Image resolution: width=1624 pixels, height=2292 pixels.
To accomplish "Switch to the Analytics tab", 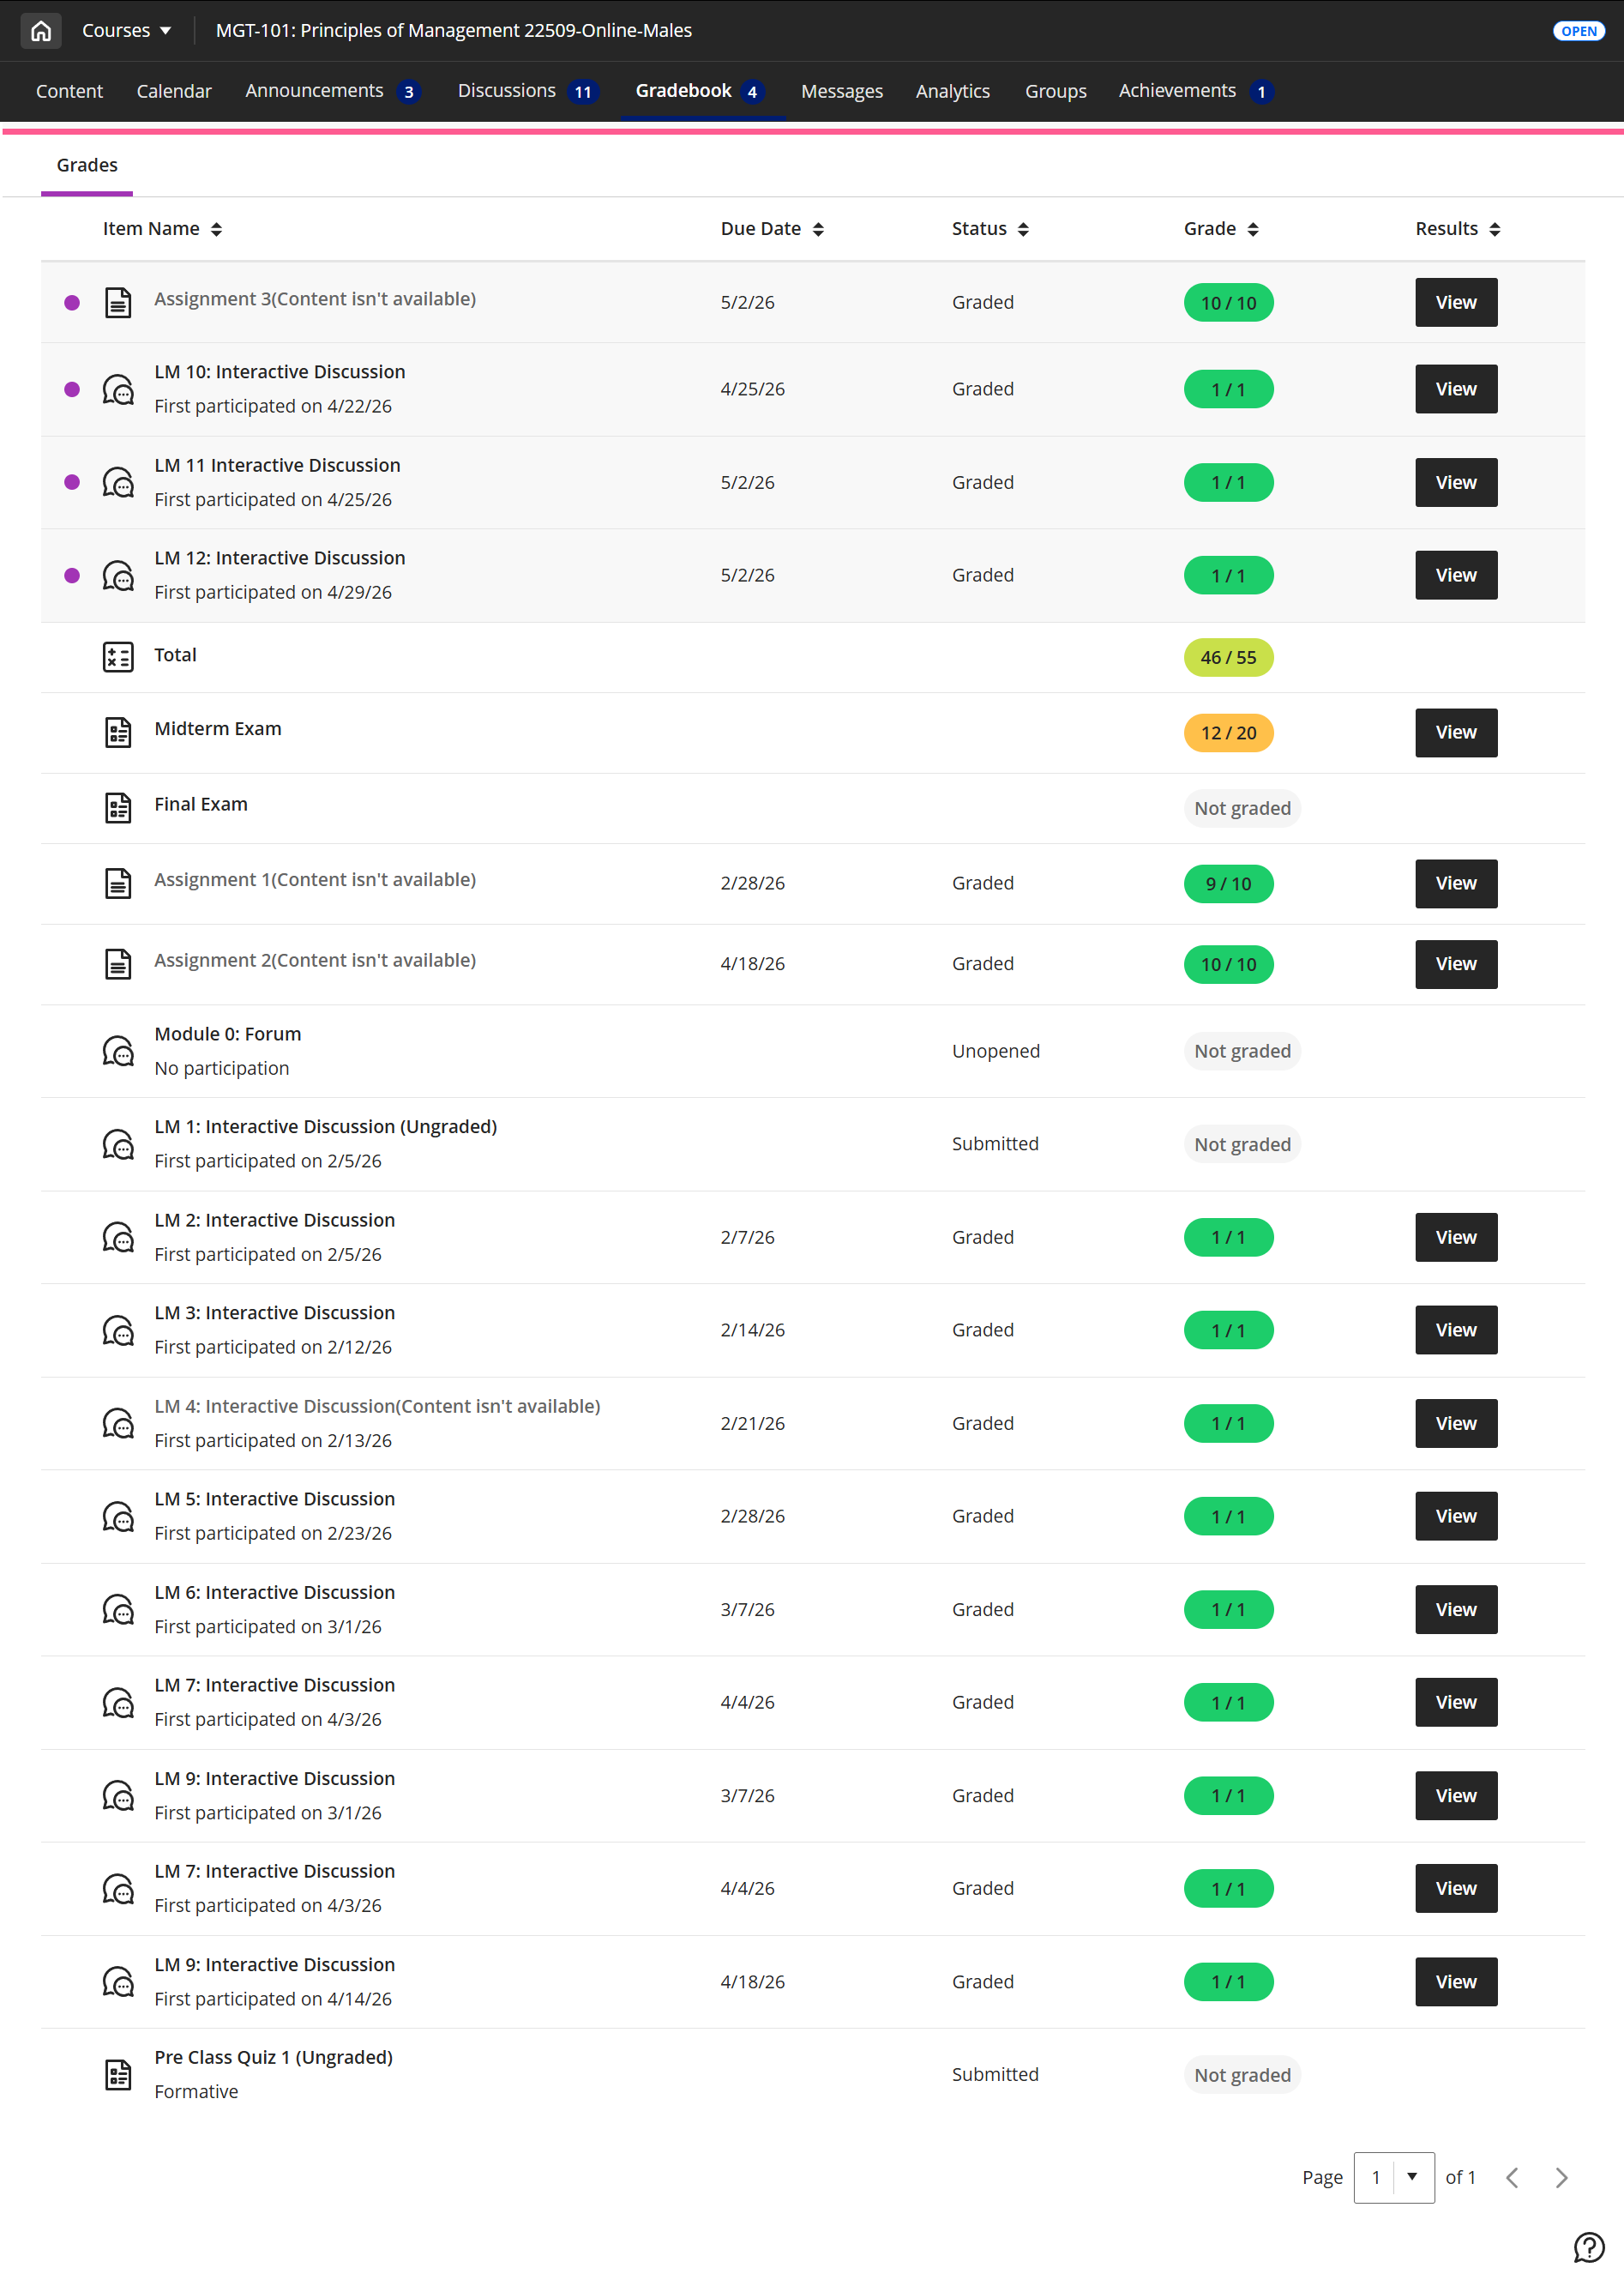I will point(953,91).
